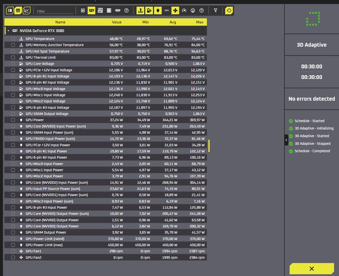Reset min/max values with refresh icon
Viewport: 339px width, 276px height.
pos(229,10)
